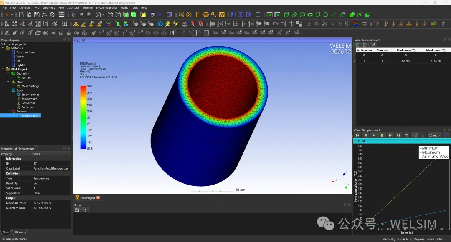Click the key license icon

pyautogui.click(x=214, y=15)
